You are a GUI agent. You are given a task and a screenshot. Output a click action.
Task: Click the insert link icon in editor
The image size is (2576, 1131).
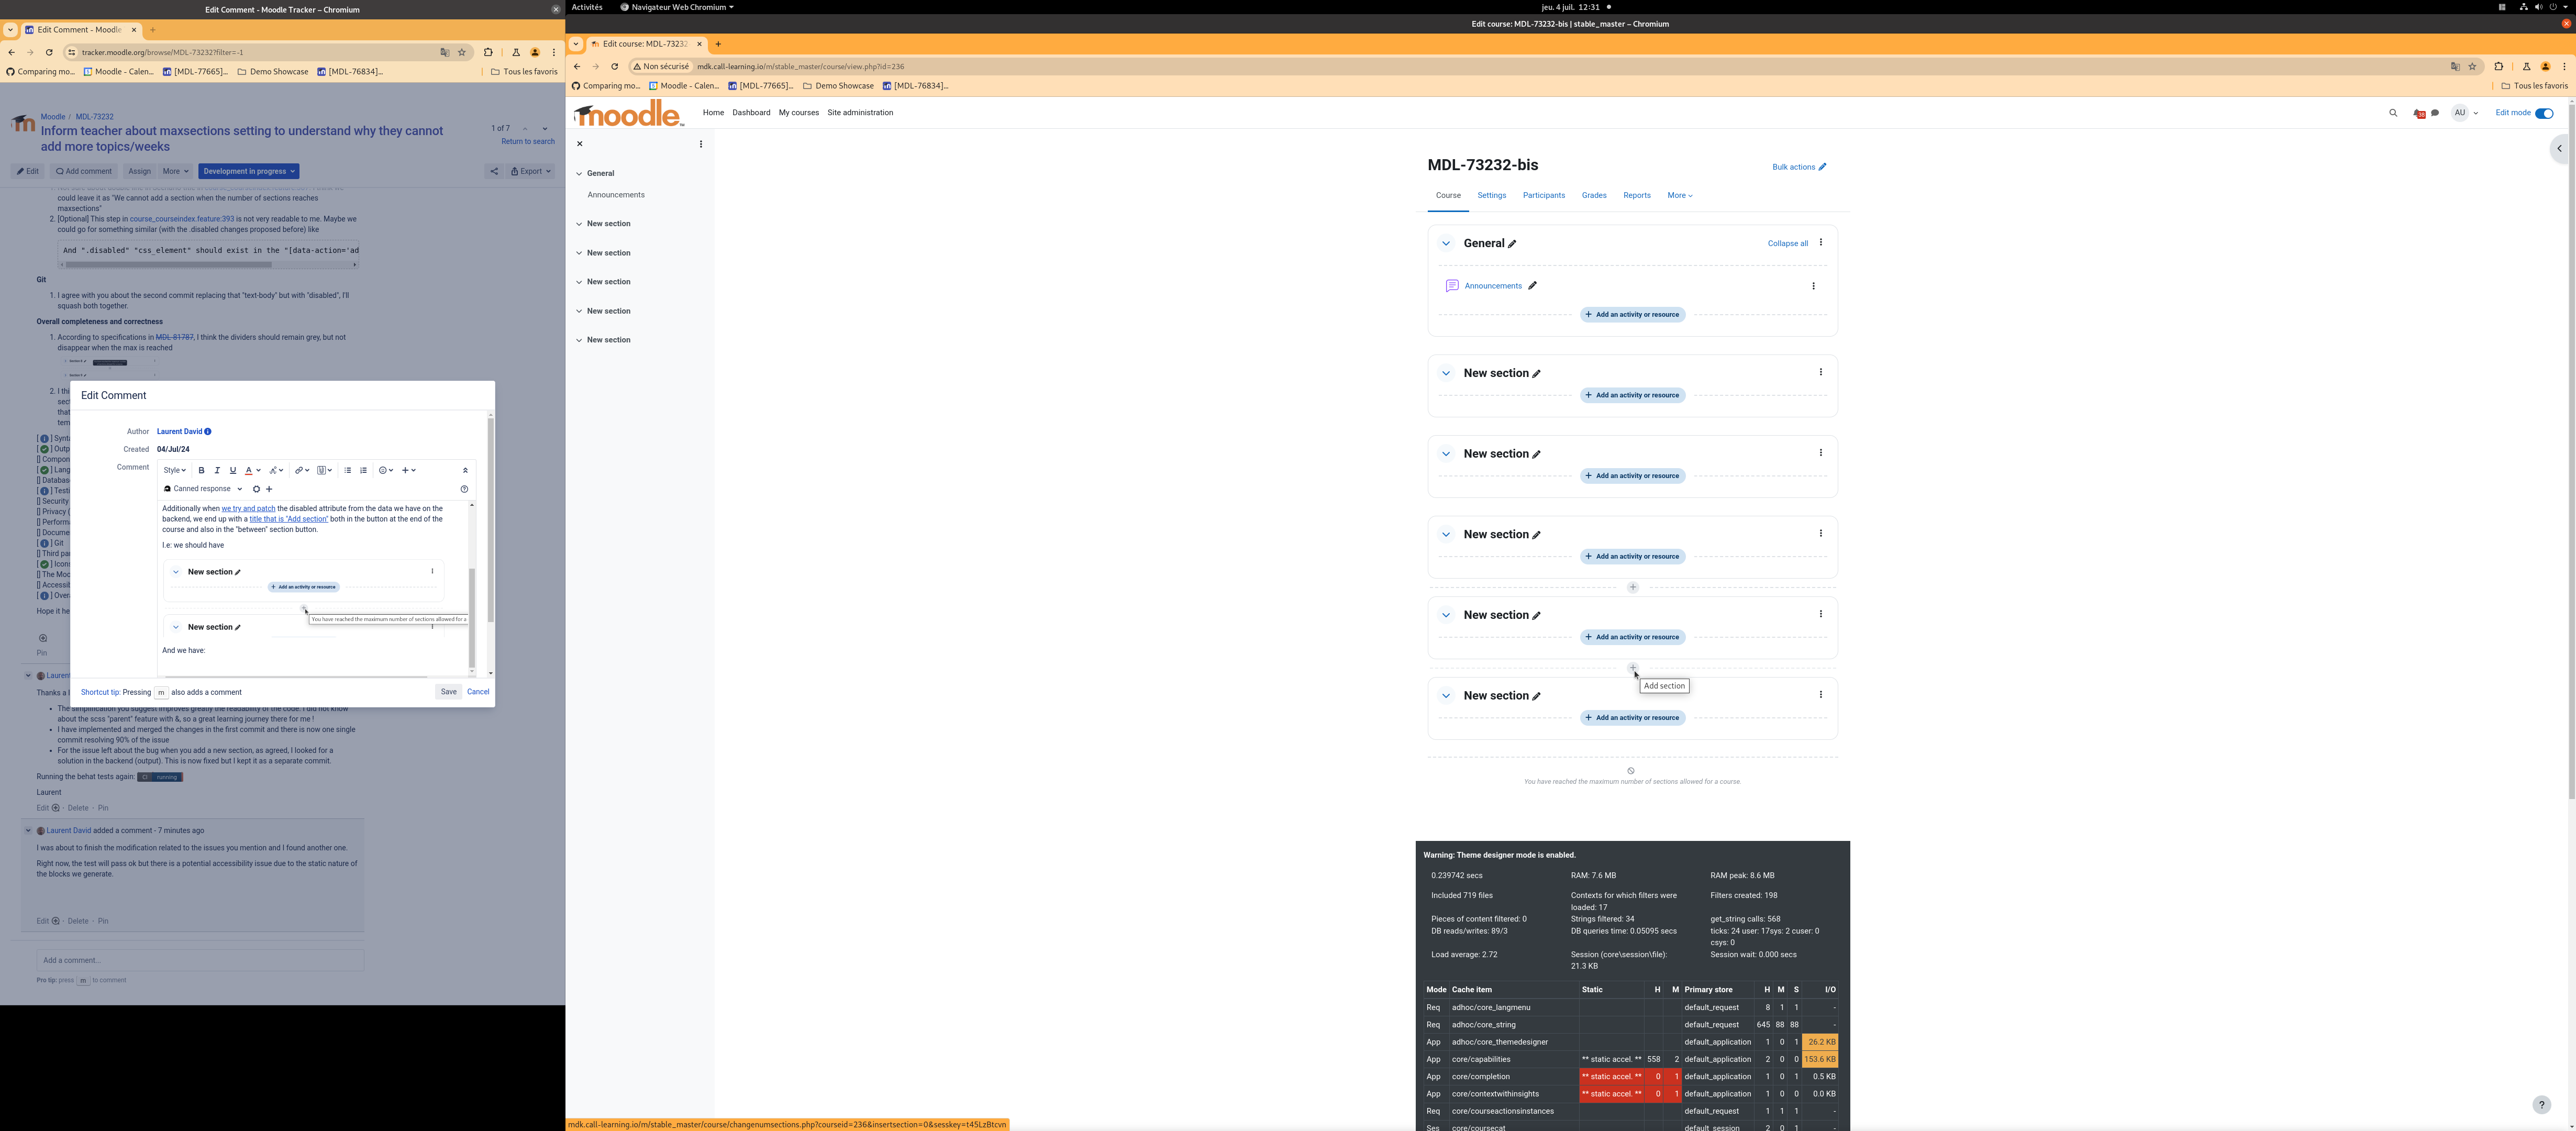[x=301, y=470]
